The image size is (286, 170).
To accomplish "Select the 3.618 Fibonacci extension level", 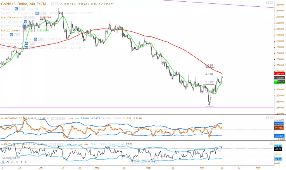I will (x=209, y=74).
